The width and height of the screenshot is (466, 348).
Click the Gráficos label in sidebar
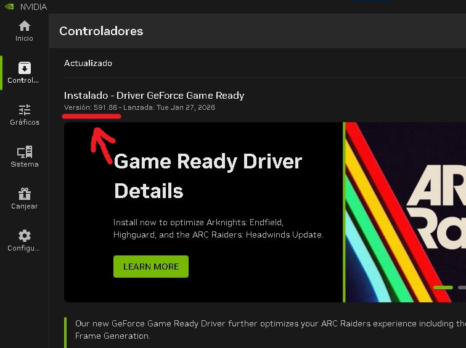[25, 122]
